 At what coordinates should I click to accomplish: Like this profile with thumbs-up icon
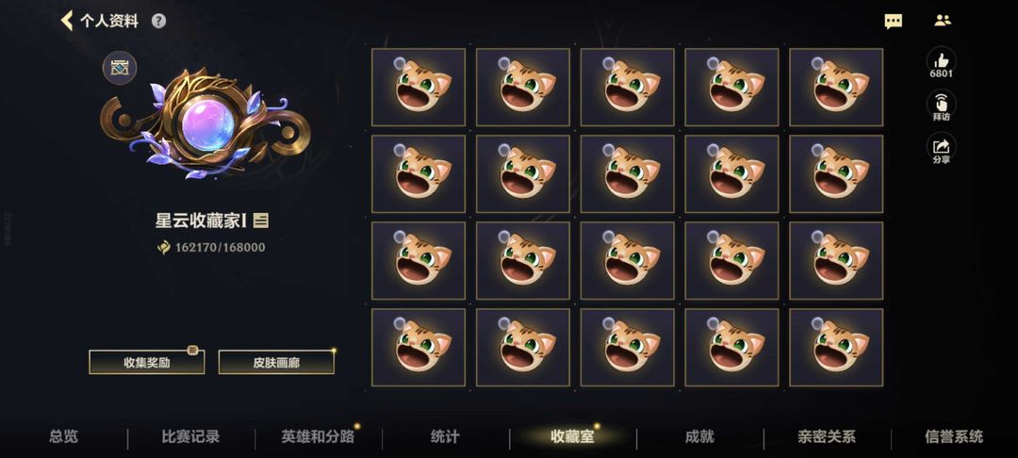tap(941, 63)
